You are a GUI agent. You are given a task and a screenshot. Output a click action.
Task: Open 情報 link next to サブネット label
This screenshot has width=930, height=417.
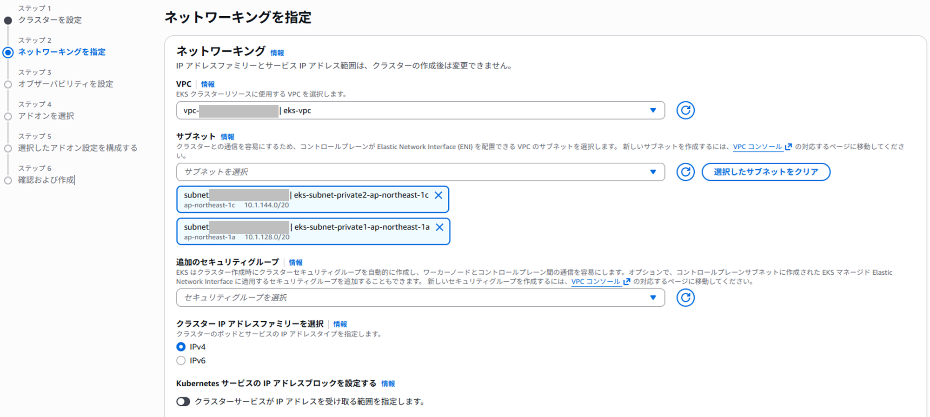227,137
